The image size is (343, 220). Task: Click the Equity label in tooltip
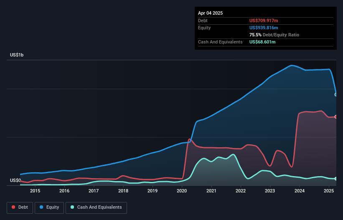[x=204, y=28]
